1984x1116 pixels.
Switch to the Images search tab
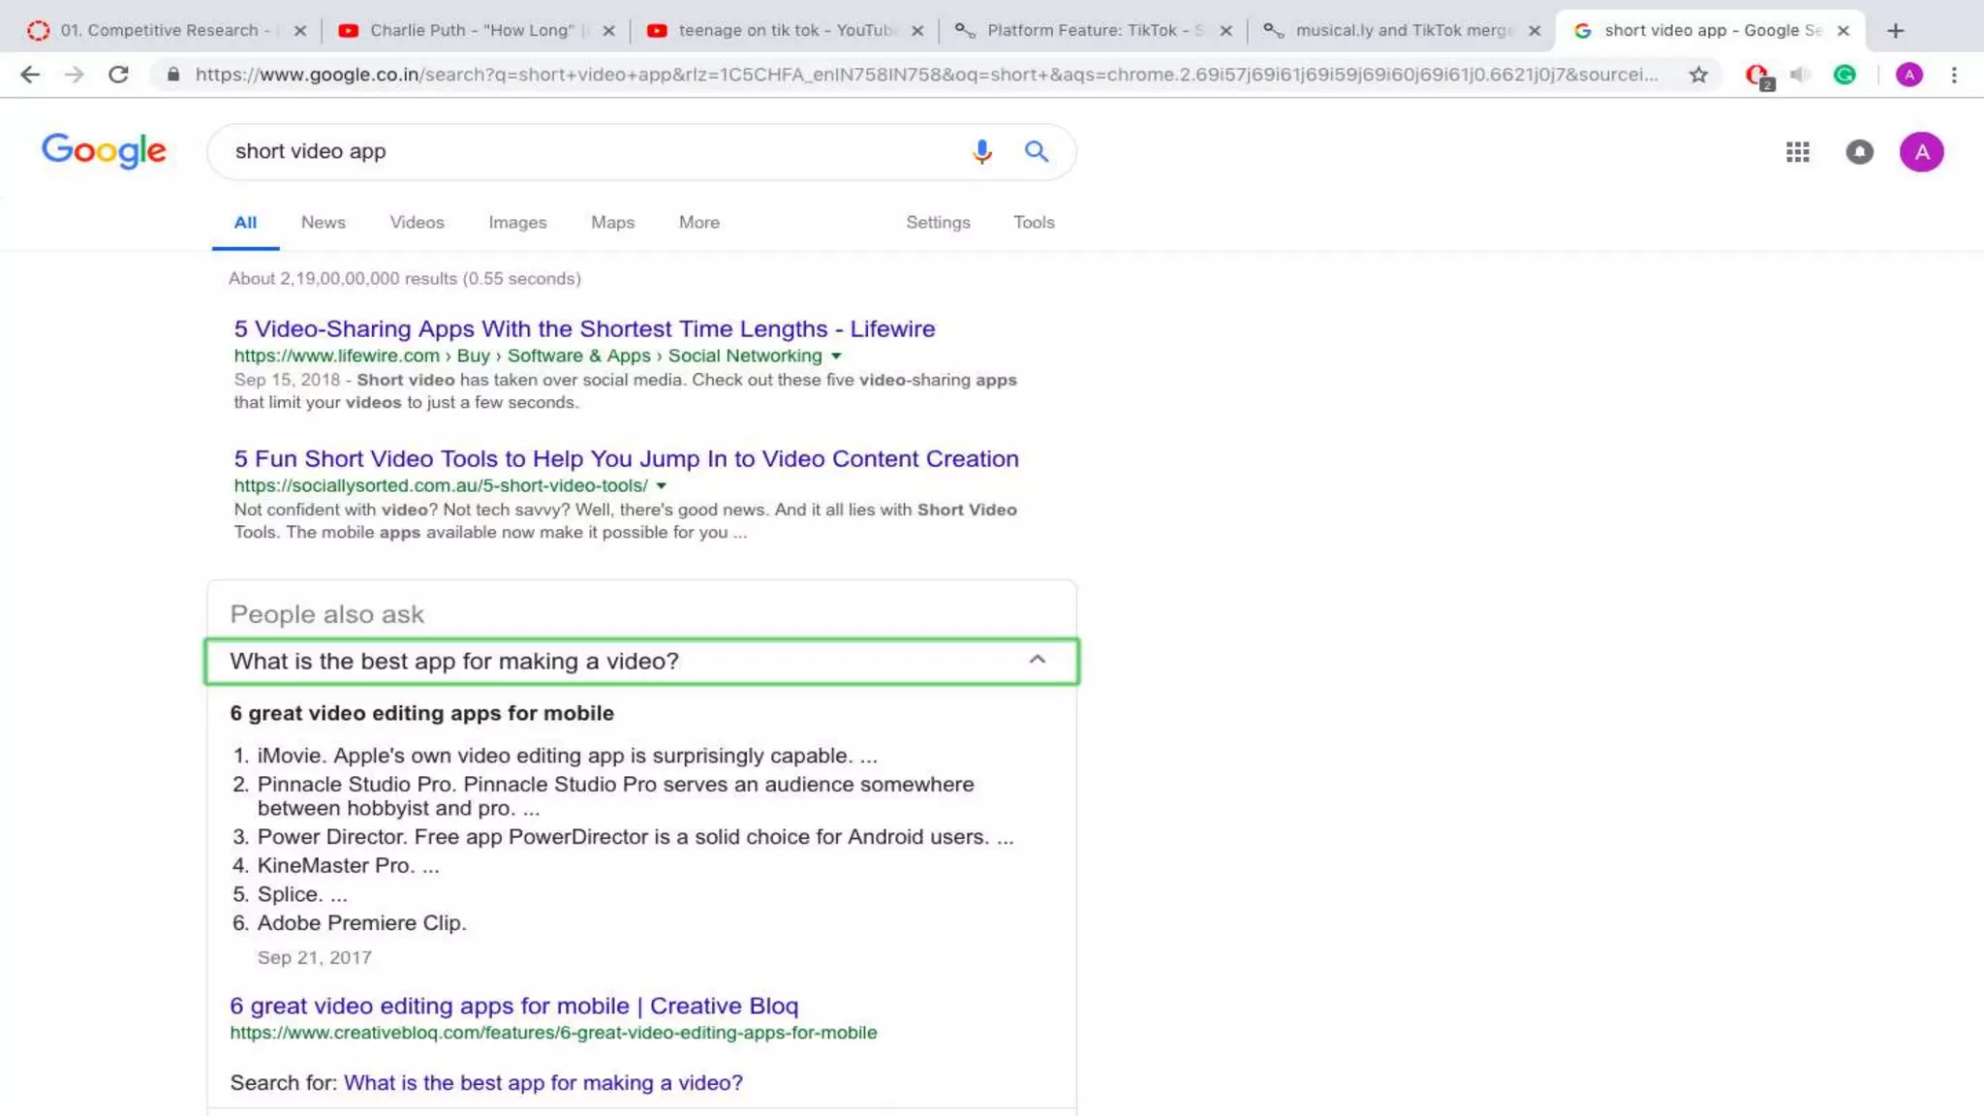point(517,222)
